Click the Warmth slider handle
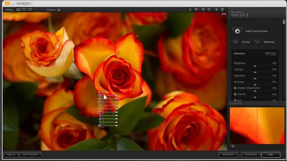This screenshot has height=161, width=287. (x=255, y=97)
